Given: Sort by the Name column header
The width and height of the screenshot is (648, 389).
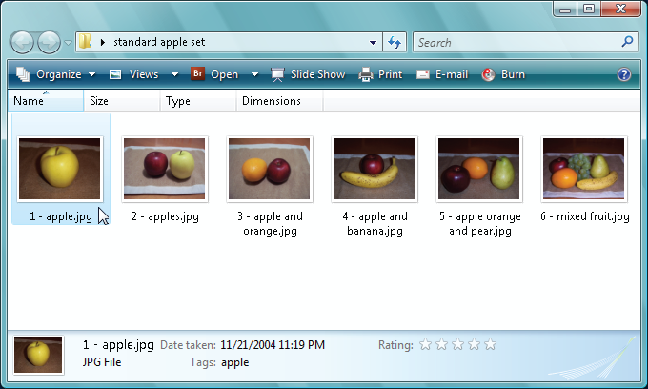Looking at the screenshot, I should click(46, 101).
